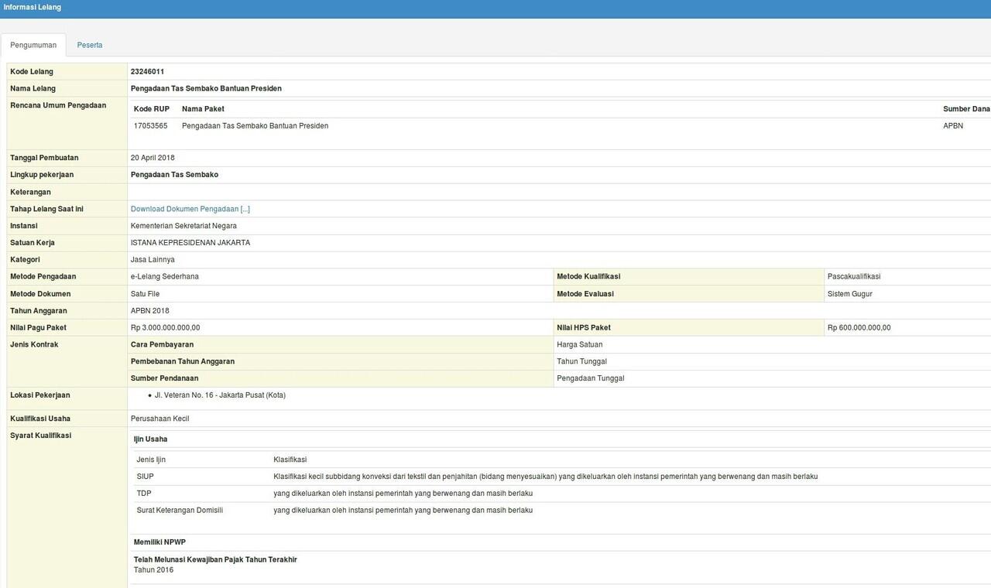
Task: Select the Surat Keterangan Domisili row label
Action: point(180,511)
